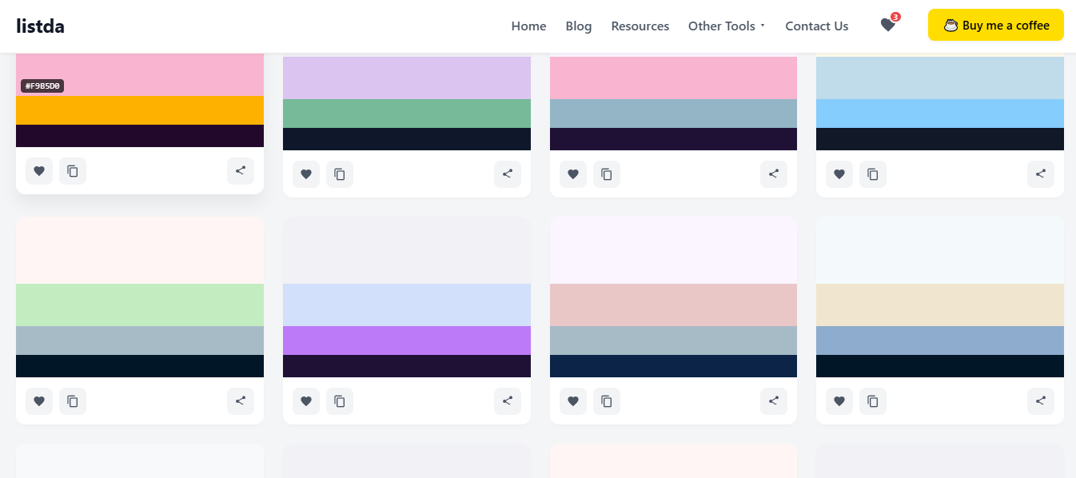Like the periwinkle and purple palette
Screen dimensions: 1076x478
306,401
